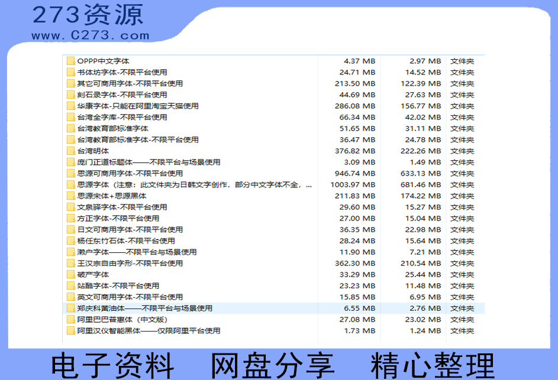558x380 pixels.
Task: Click the size value 6.55 MB
Action: point(359,308)
